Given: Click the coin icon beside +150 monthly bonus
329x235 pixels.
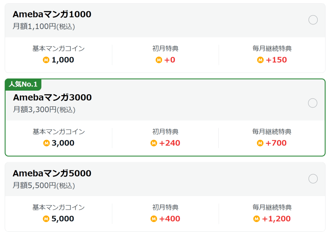Looking at the screenshot, I should [260, 60].
